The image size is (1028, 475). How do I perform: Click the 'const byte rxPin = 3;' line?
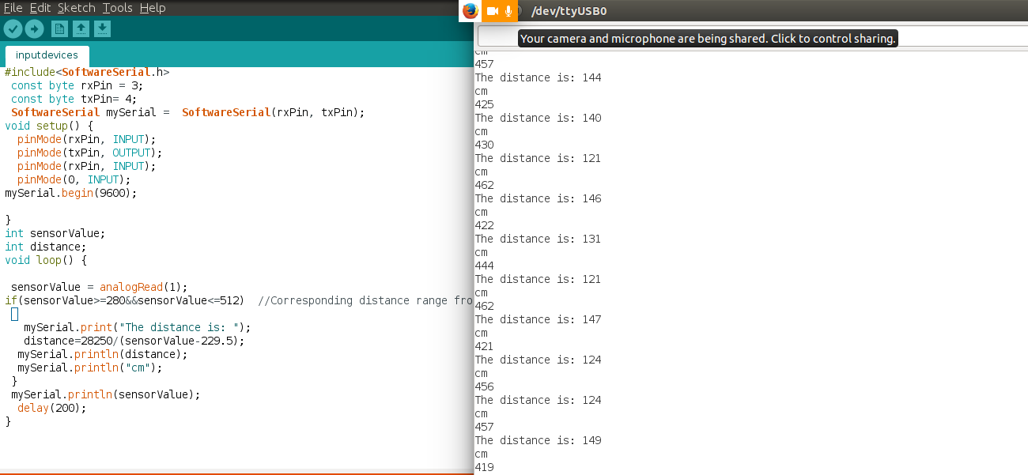(x=76, y=85)
